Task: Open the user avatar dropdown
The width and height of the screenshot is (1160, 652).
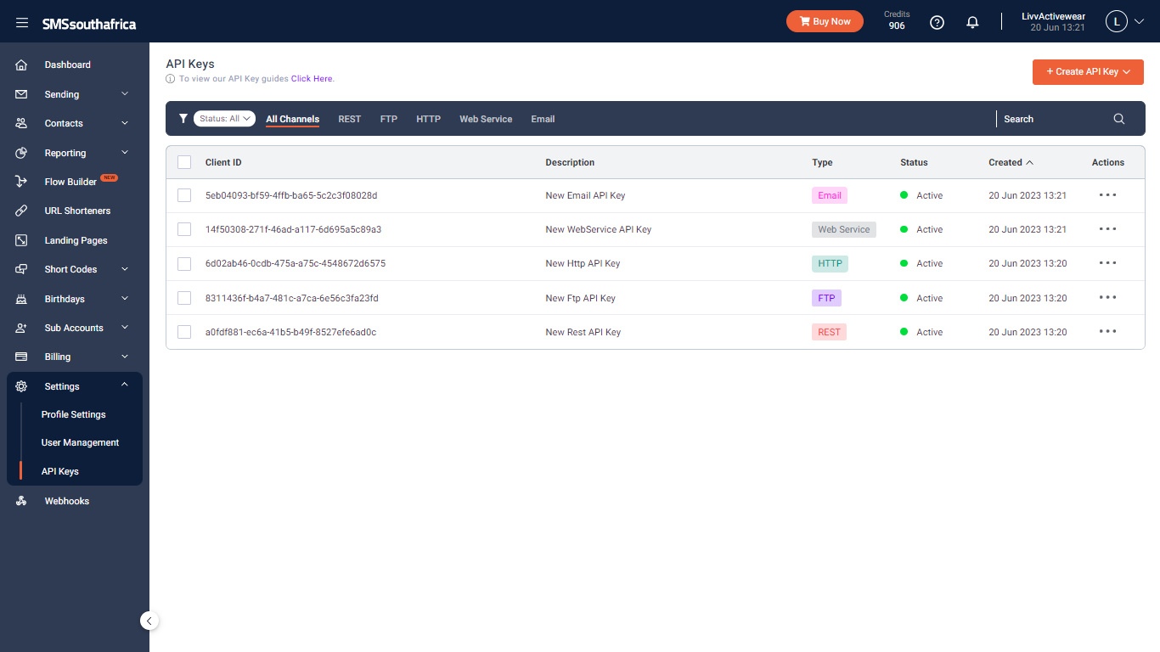Action: point(1125,22)
